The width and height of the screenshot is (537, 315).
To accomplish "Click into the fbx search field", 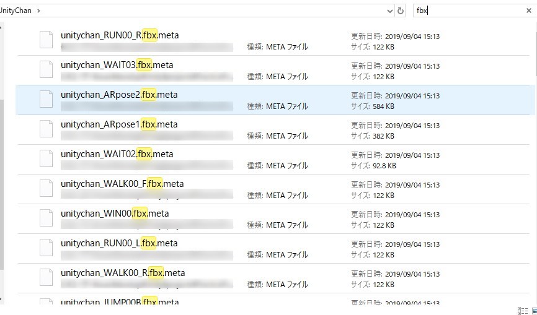I will pos(469,11).
